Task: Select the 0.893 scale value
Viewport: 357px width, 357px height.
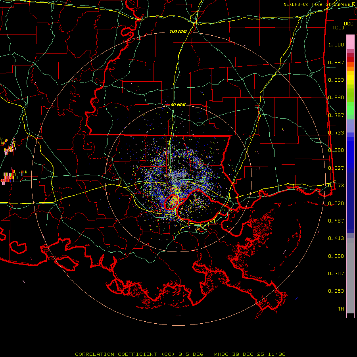Action: 336,80
